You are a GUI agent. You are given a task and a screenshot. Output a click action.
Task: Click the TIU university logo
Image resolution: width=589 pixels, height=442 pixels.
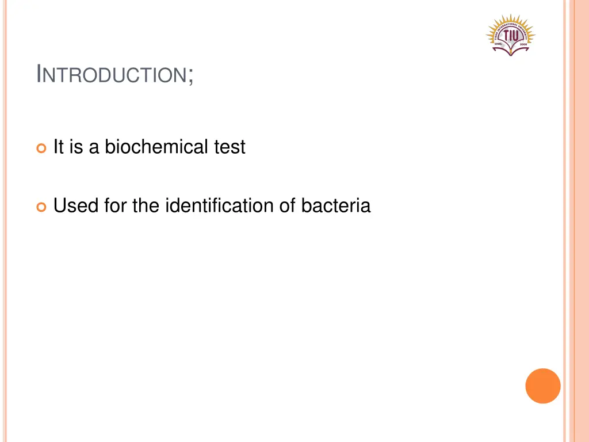511,35
